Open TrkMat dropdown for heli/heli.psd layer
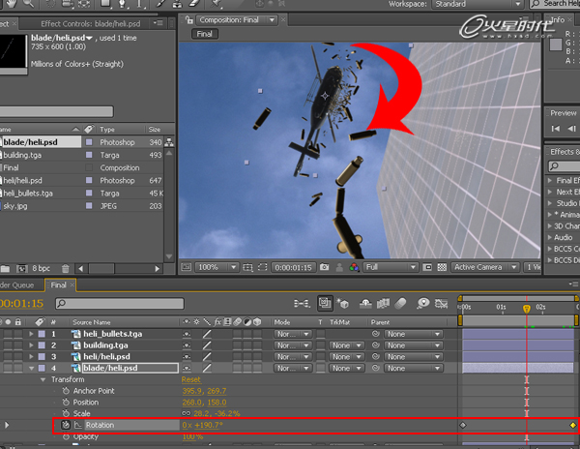The image size is (580, 449). [x=347, y=357]
